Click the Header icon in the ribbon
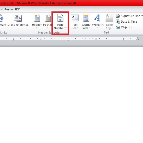The height and width of the screenshot is (143, 143). coord(37,18)
